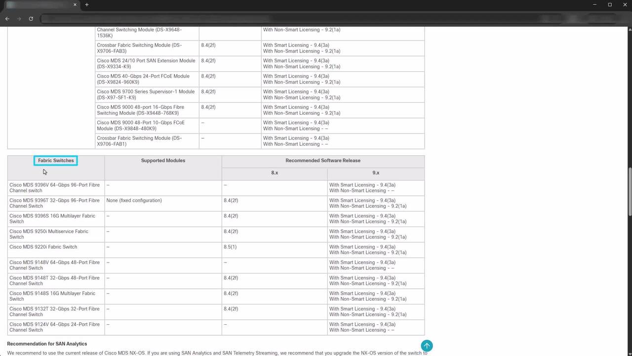The width and height of the screenshot is (632, 356).
Task: Click the browser back arrow
Action: [x=7, y=19]
